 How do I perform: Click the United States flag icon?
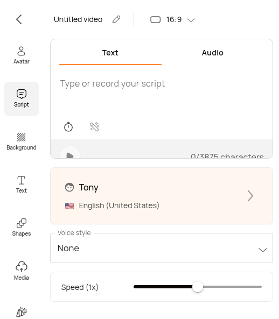(x=69, y=206)
